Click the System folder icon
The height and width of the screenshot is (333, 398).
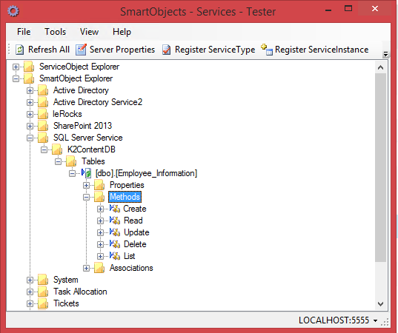43,280
